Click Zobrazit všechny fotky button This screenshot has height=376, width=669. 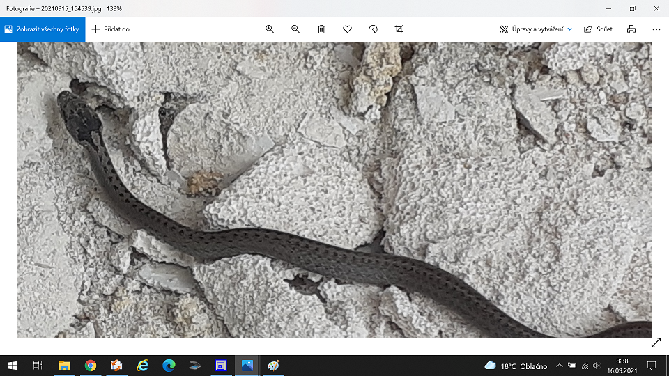(x=43, y=29)
